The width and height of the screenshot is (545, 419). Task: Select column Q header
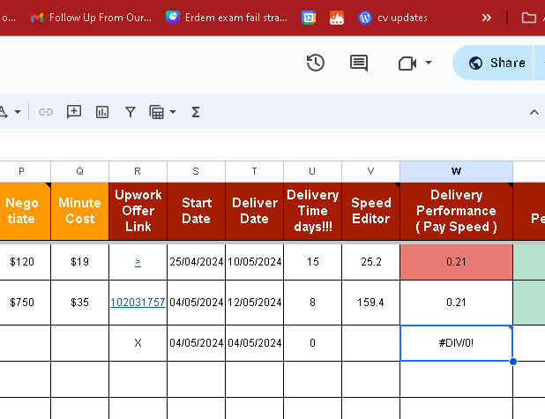click(80, 171)
